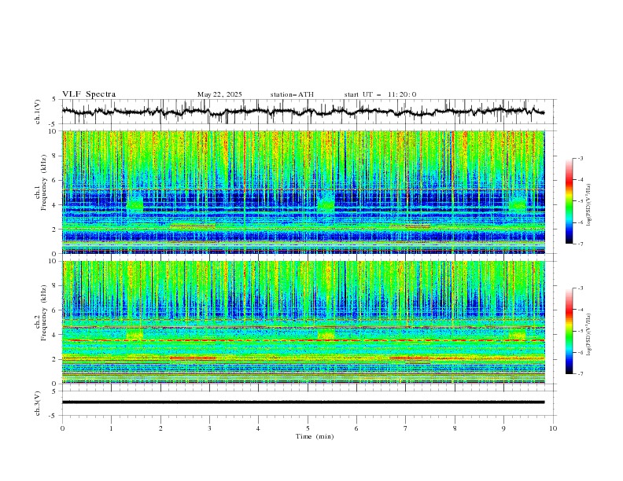The image size is (623, 481).
Task: Click the ch.2 color bar "-7" tick label
Action: pyautogui.click(x=581, y=374)
